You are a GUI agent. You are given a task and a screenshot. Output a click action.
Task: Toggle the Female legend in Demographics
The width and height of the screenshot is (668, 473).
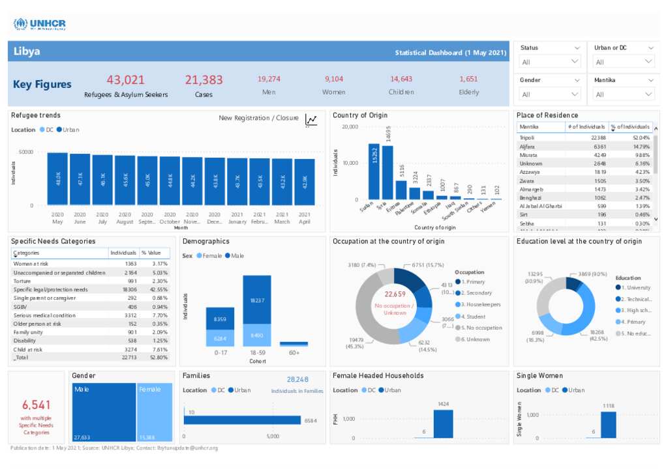point(209,256)
